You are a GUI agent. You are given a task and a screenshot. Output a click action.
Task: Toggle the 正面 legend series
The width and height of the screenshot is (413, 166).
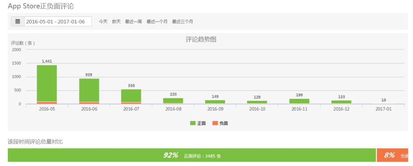[198, 123]
